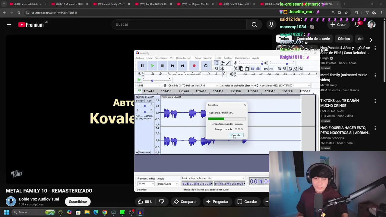Select the Zoom magnifier tool
The image size is (386, 217).
(217, 69)
